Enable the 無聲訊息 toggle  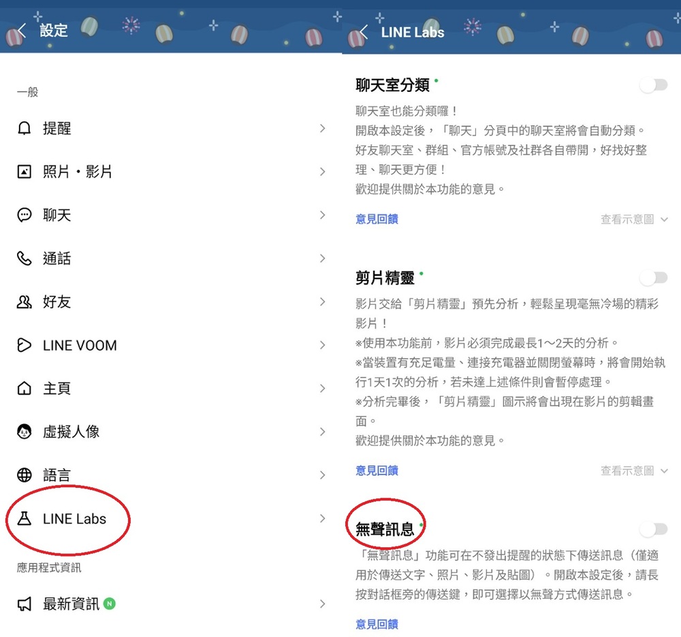click(653, 529)
